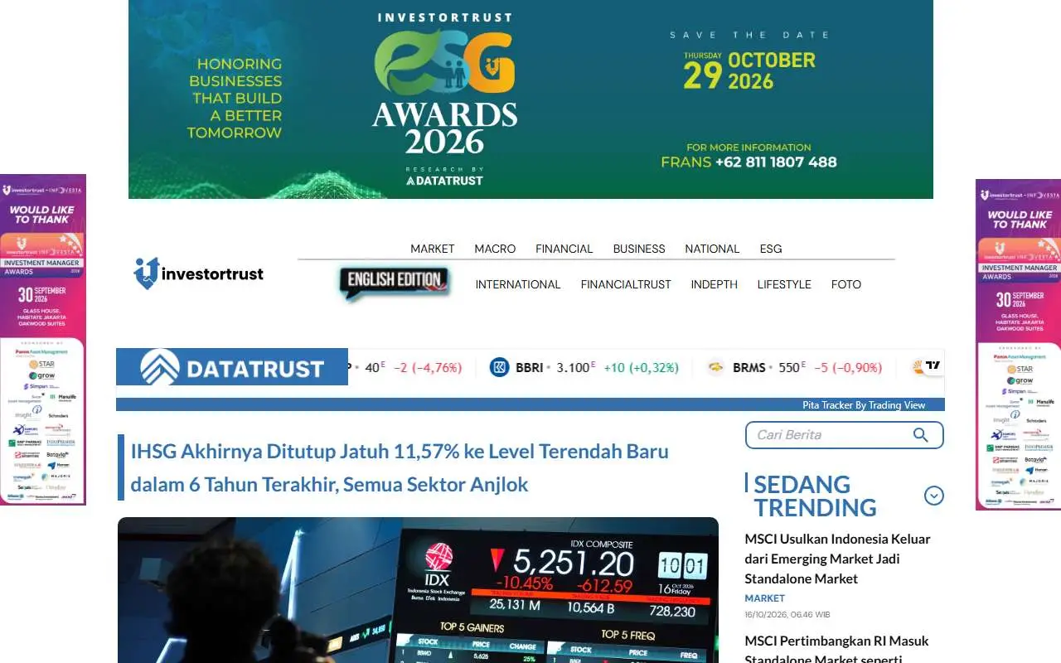Go to the FOTO section
The width and height of the screenshot is (1061, 663).
point(846,284)
